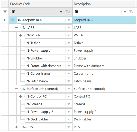Collapse the IN-LARS node
137x132 pixels.
point(16,27)
